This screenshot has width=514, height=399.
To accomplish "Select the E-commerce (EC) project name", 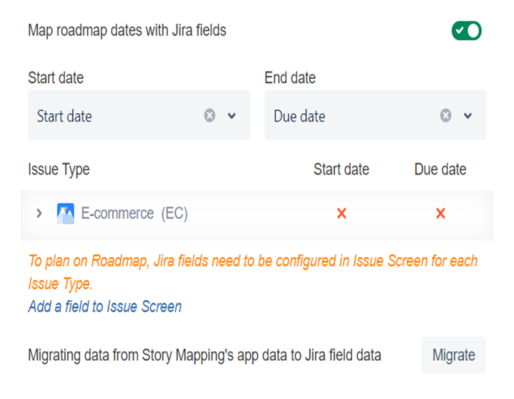I will point(134,213).
